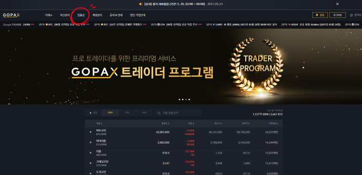Click the 1,127억 KRW volume summary

267,114
